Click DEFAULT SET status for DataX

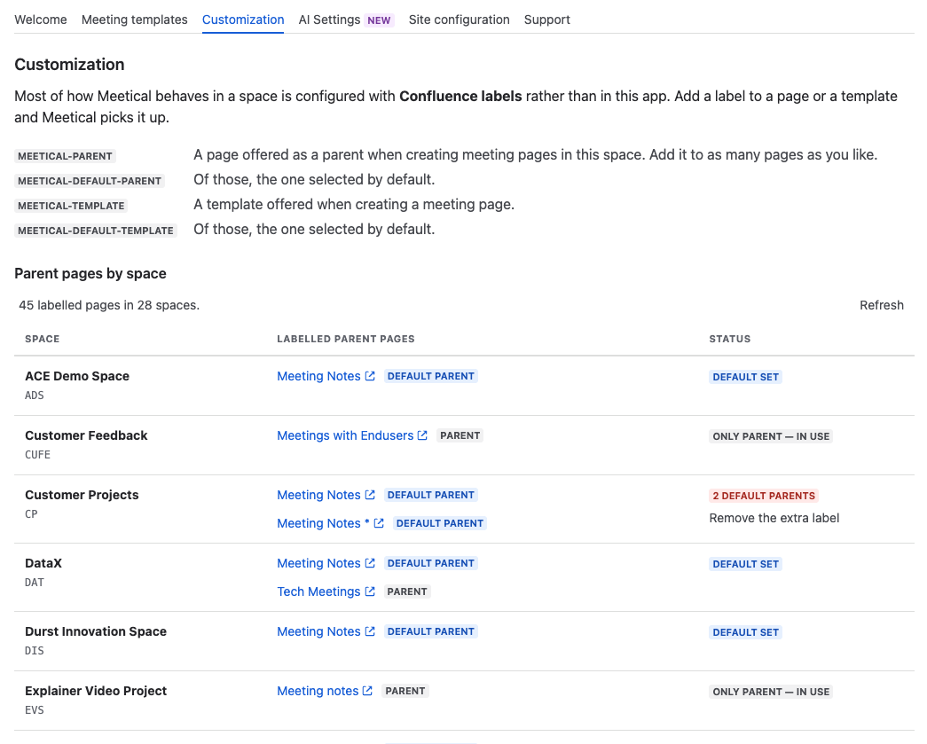[745, 564]
